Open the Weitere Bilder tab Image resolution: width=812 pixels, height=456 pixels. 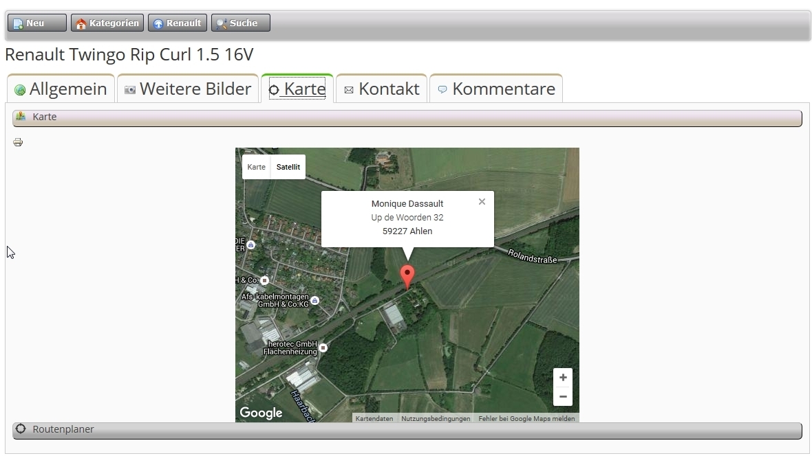point(188,89)
